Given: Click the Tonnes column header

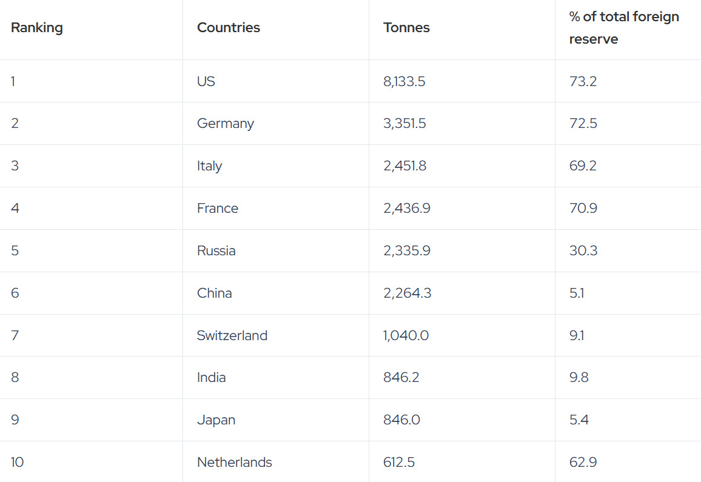Looking at the screenshot, I should [x=406, y=28].
